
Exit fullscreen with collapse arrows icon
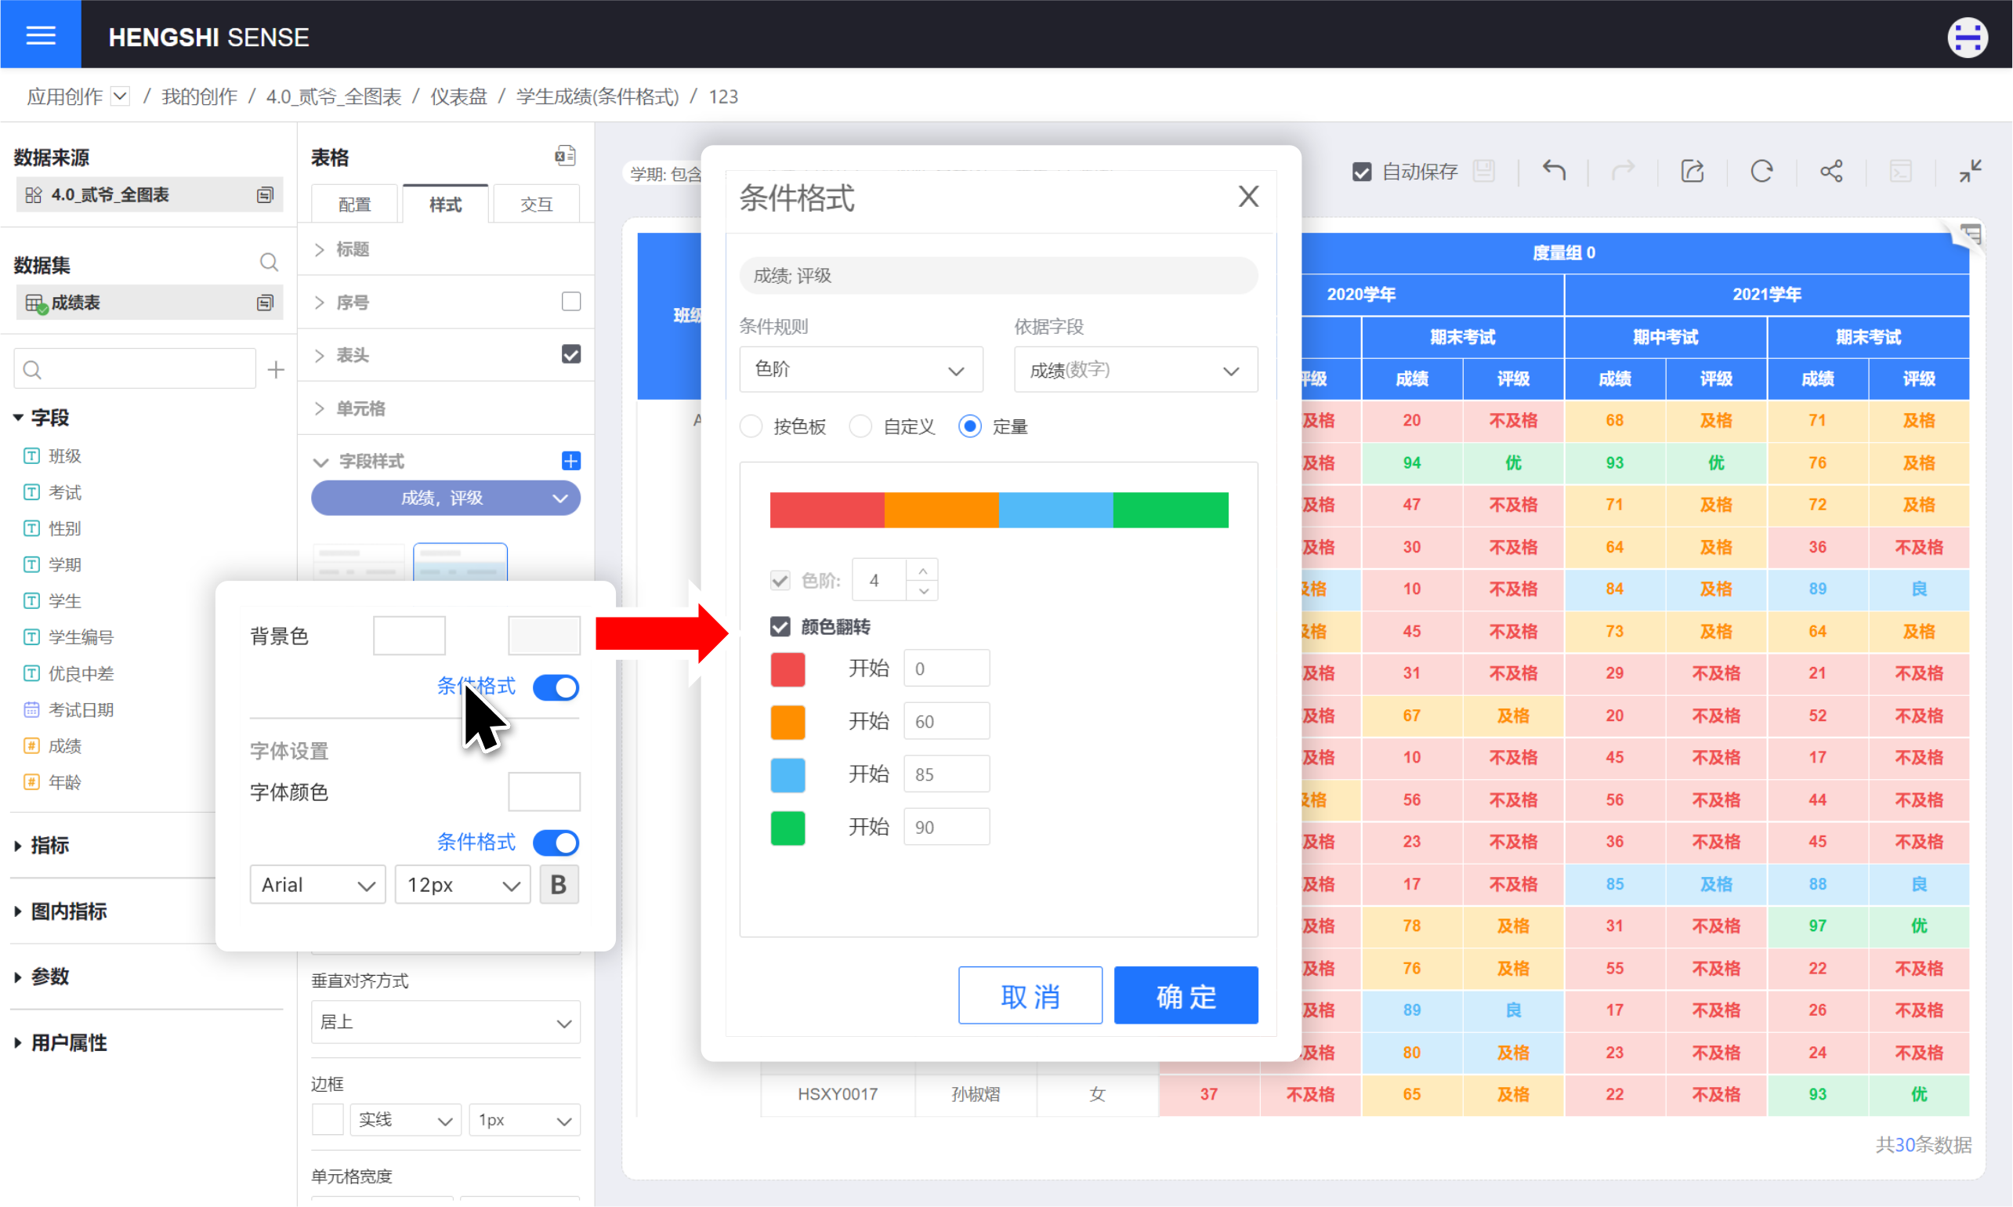point(1970,171)
